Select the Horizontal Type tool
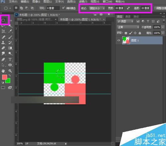This screenshot has height=146, width=166. point(10,59)
